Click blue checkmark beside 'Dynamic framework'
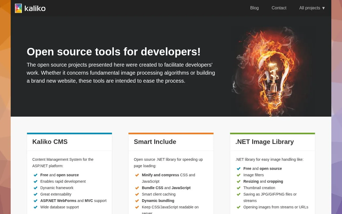The image size is (342, 214). (36, 188)
